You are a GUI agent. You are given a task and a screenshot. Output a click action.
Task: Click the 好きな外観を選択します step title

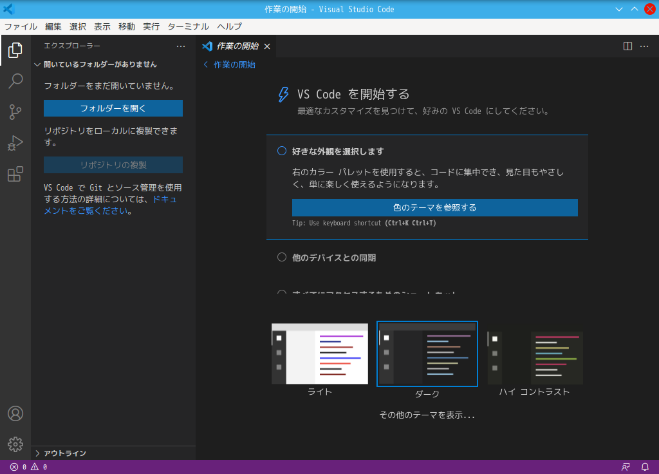337,151
